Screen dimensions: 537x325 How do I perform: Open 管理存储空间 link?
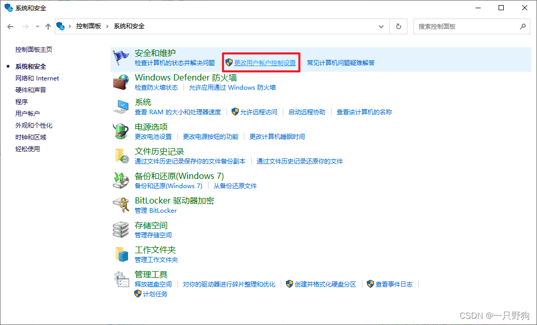click(153, 235)
